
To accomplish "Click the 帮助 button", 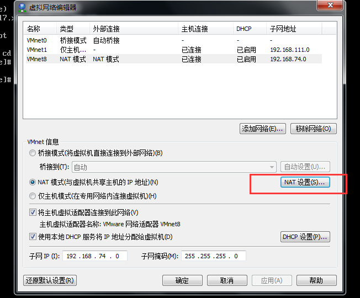I will pos(316,280).
